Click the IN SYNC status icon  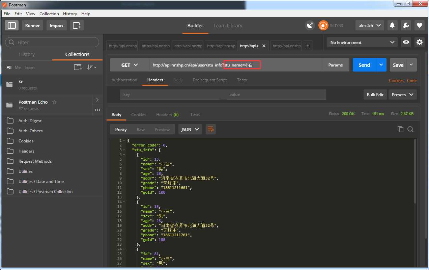323,25
